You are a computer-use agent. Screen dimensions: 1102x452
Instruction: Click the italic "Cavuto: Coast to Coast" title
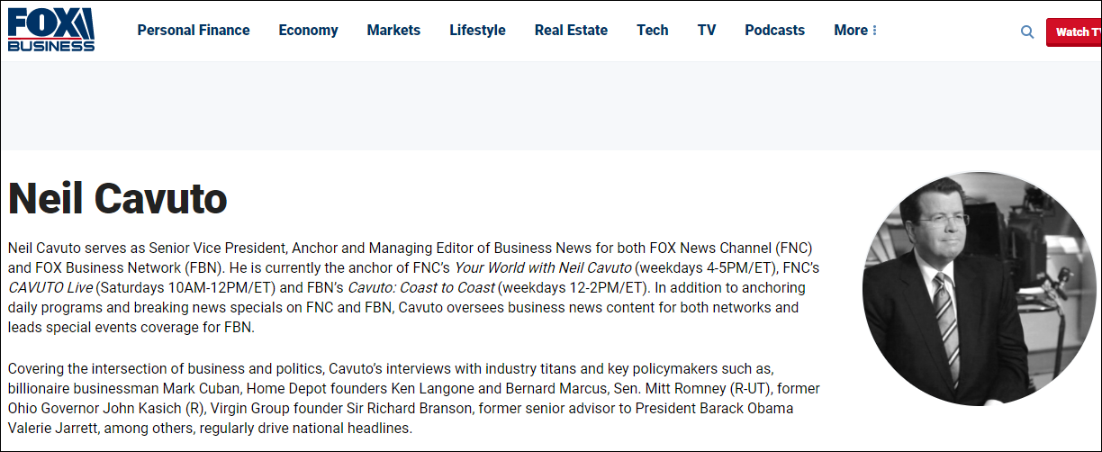tap(420, 288)
